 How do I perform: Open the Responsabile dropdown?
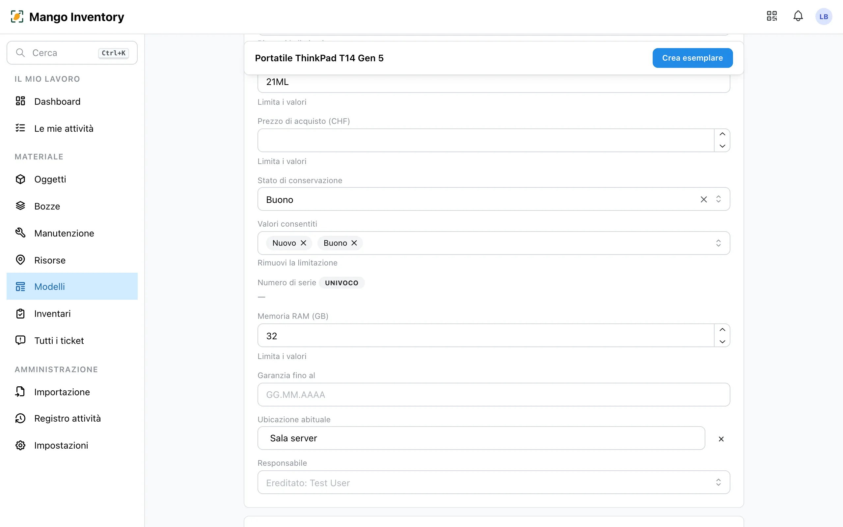(x=494, y=483)
